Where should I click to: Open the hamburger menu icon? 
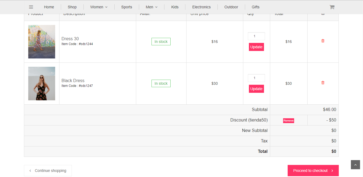point(31,7)
